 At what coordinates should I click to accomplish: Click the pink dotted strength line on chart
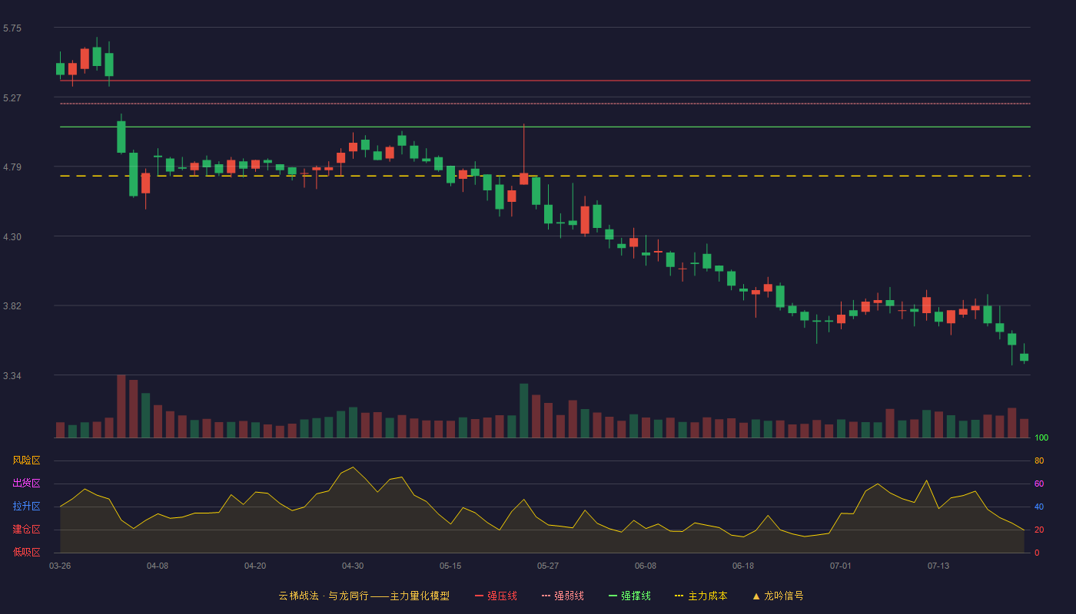[545, 104]
